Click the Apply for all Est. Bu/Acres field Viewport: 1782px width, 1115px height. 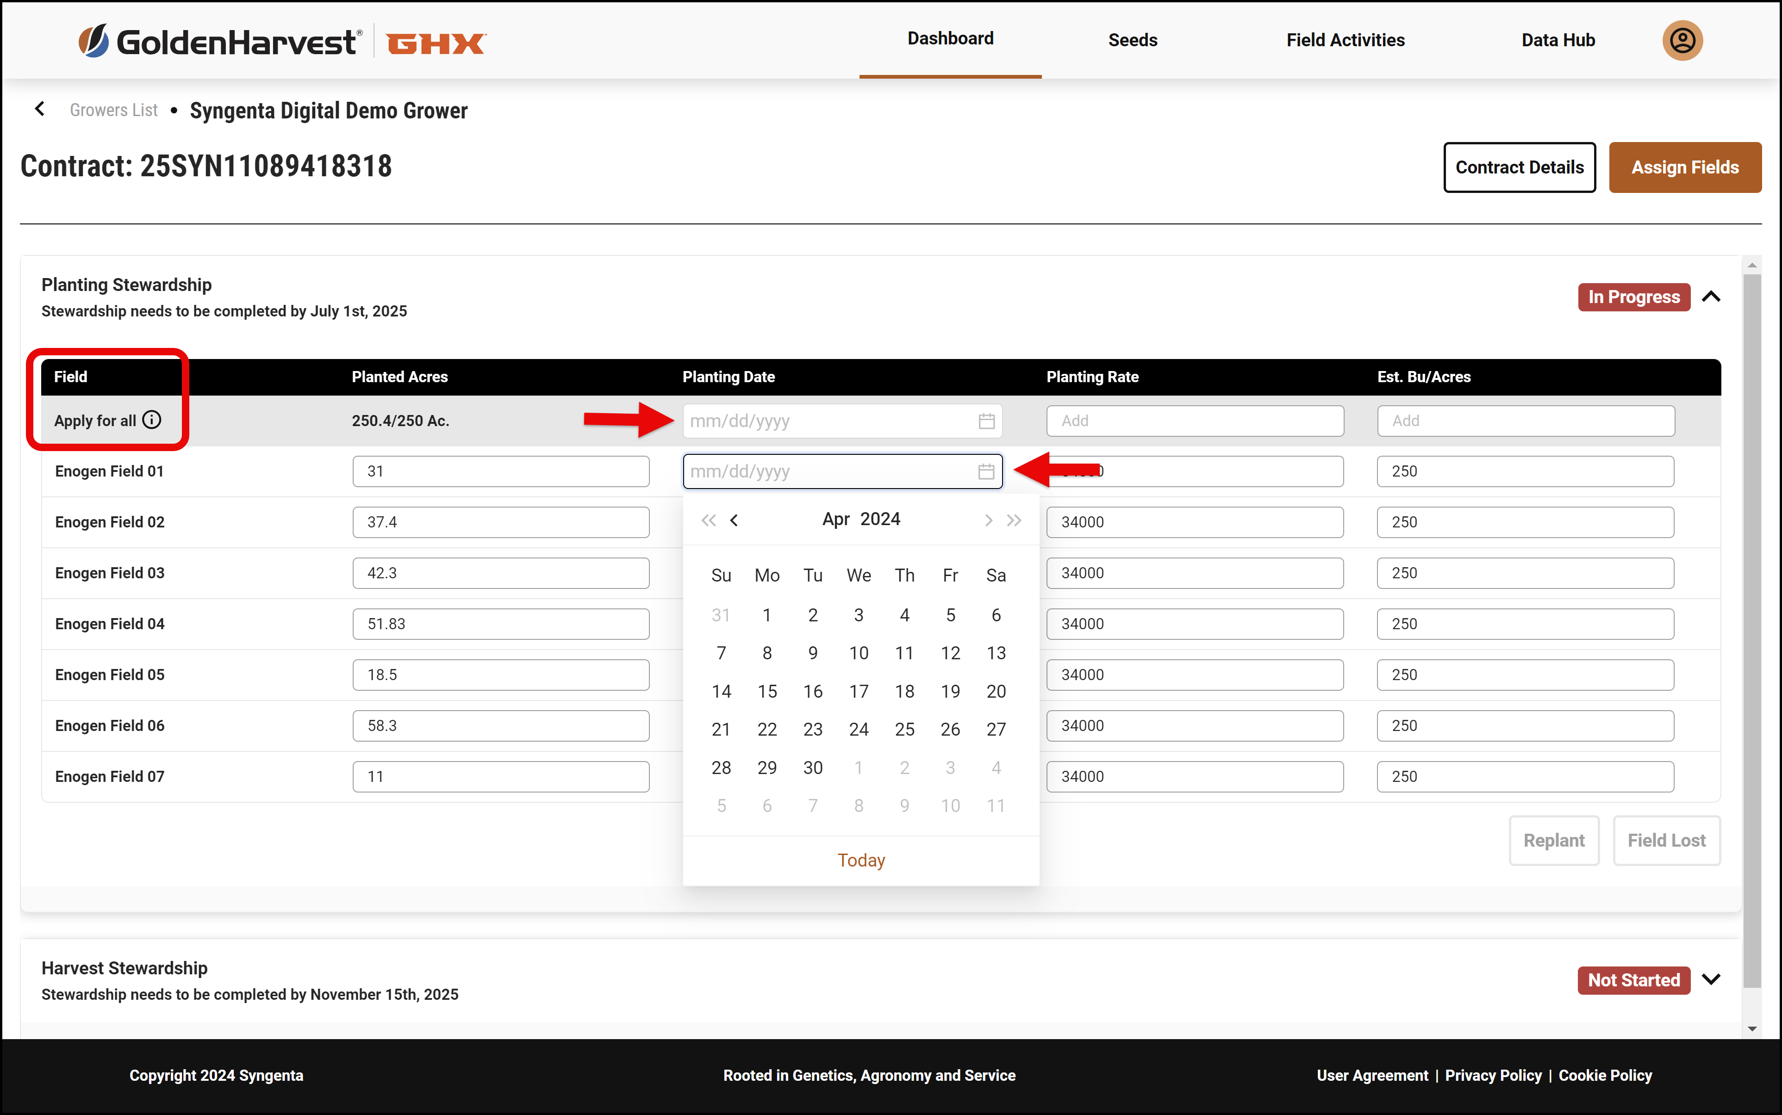tap(1525, 421)
